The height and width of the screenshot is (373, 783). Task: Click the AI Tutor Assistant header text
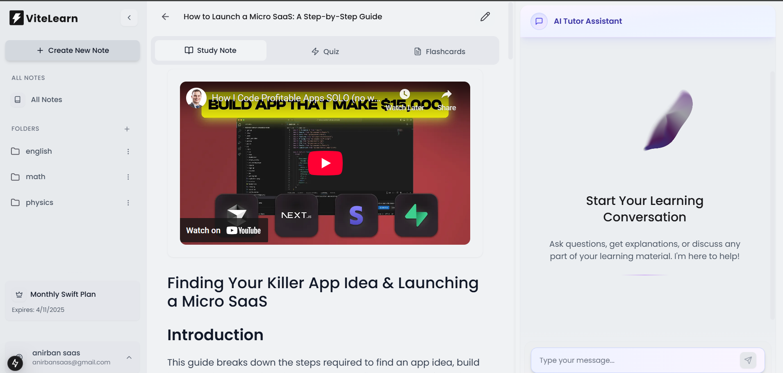click(588, 21)
